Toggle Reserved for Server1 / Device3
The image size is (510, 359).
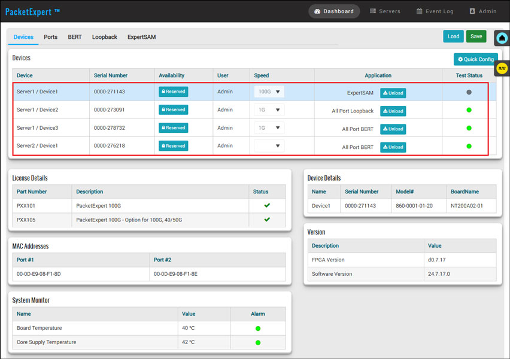point(174,128)
